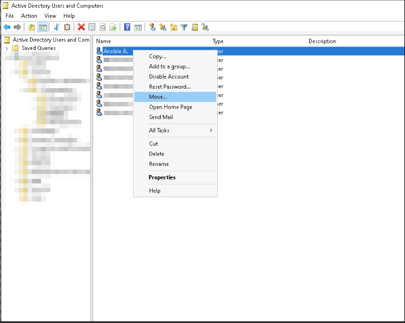Click the blue Help question mark icon
The width and height of the screenshot is (405, 323).
(x=127, y=27)
